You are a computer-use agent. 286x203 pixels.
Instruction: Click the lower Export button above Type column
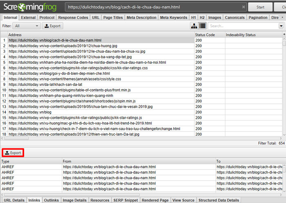tap(13, 153)
